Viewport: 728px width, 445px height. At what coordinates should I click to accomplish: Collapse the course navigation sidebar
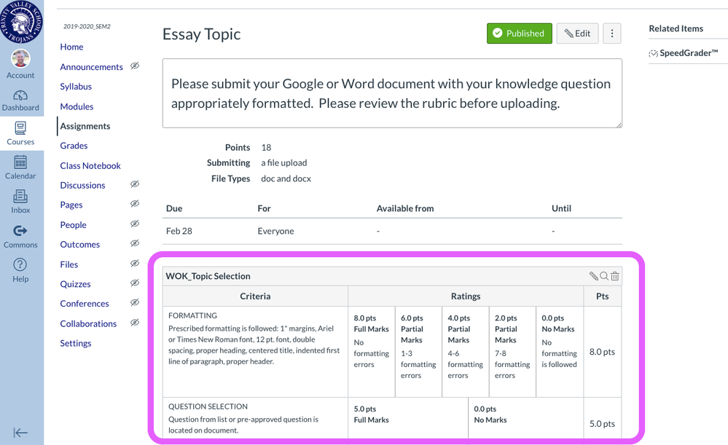point(22,432)
